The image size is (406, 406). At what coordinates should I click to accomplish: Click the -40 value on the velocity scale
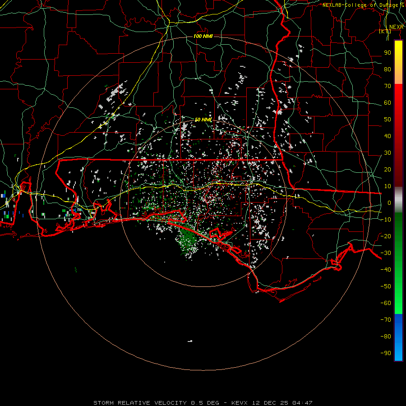pos(386,270)
